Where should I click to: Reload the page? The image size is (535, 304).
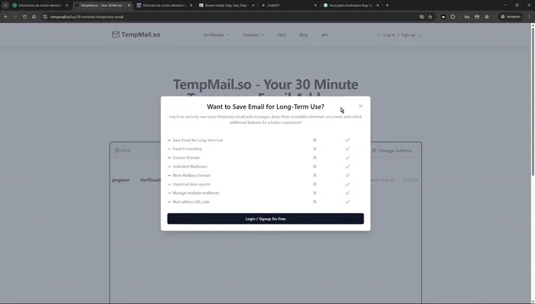coord(24,16)
